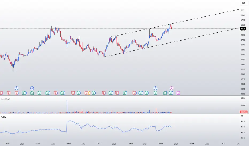The image size is (249, 146).
Task: Open the blue D dividend marker in mid-2020
Action: coord(16,88)
